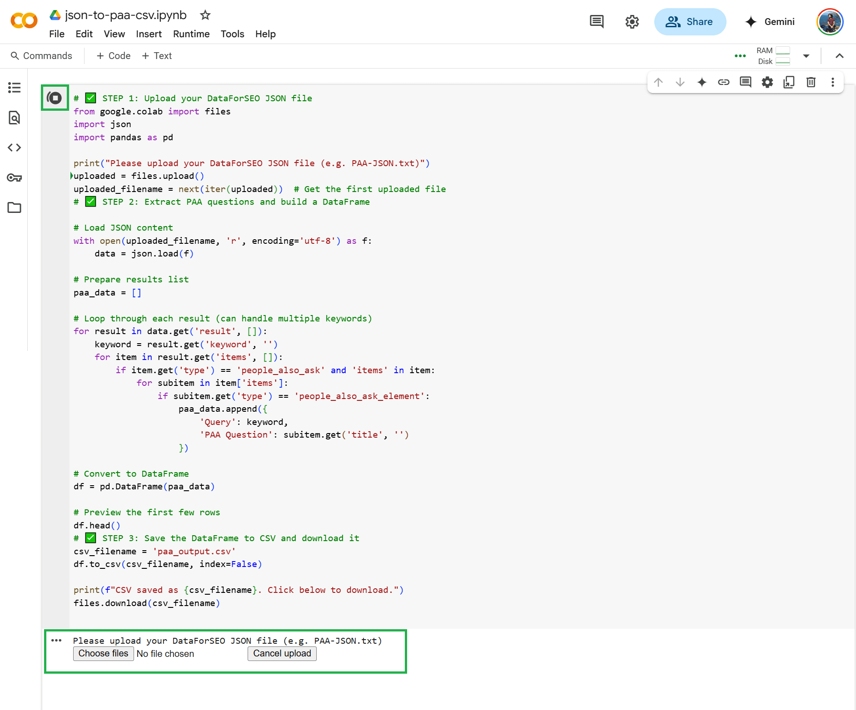Open notebook settings gear in the header
The height and width of the screenshot is (710, 856).
[632, 22]
